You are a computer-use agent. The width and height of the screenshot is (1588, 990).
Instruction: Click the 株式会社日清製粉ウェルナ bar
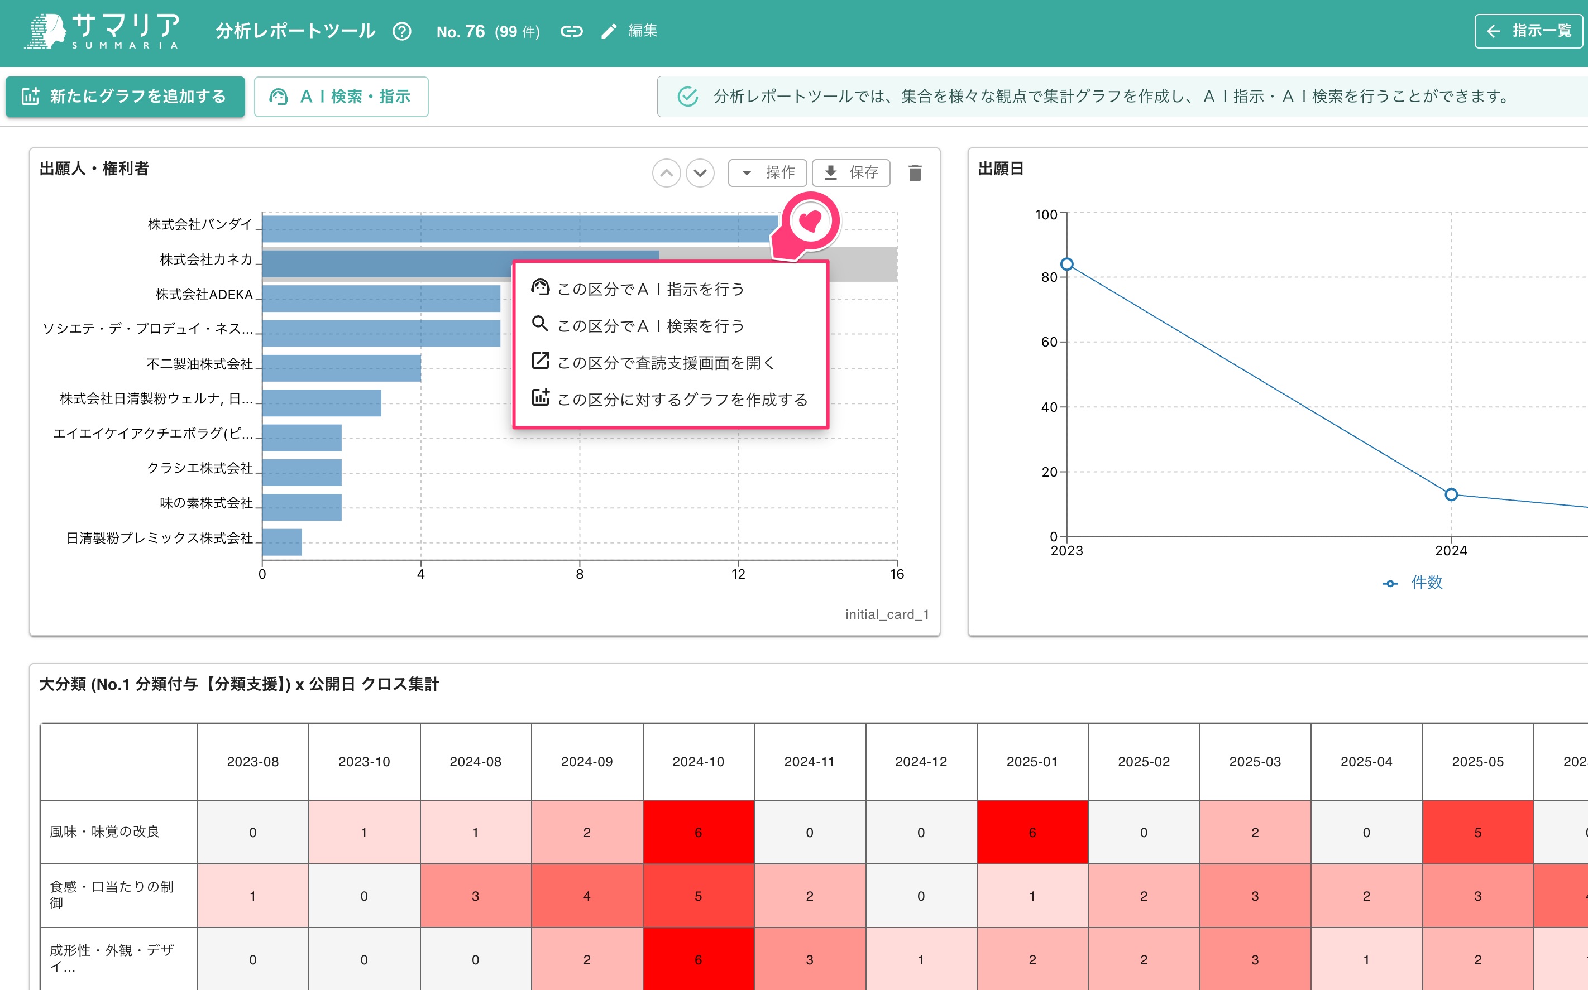322,403
